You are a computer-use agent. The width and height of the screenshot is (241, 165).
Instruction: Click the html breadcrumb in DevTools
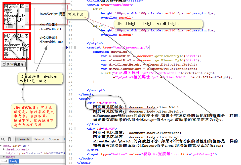point(4,161)
